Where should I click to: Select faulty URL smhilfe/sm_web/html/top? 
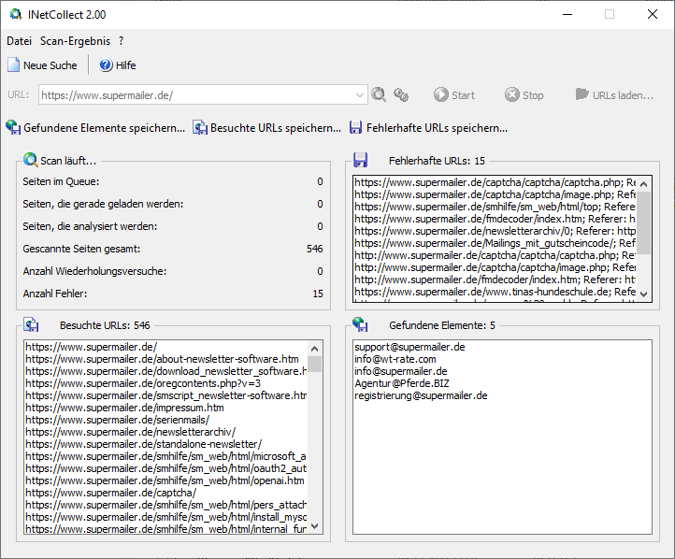click(x=495, y=207)
